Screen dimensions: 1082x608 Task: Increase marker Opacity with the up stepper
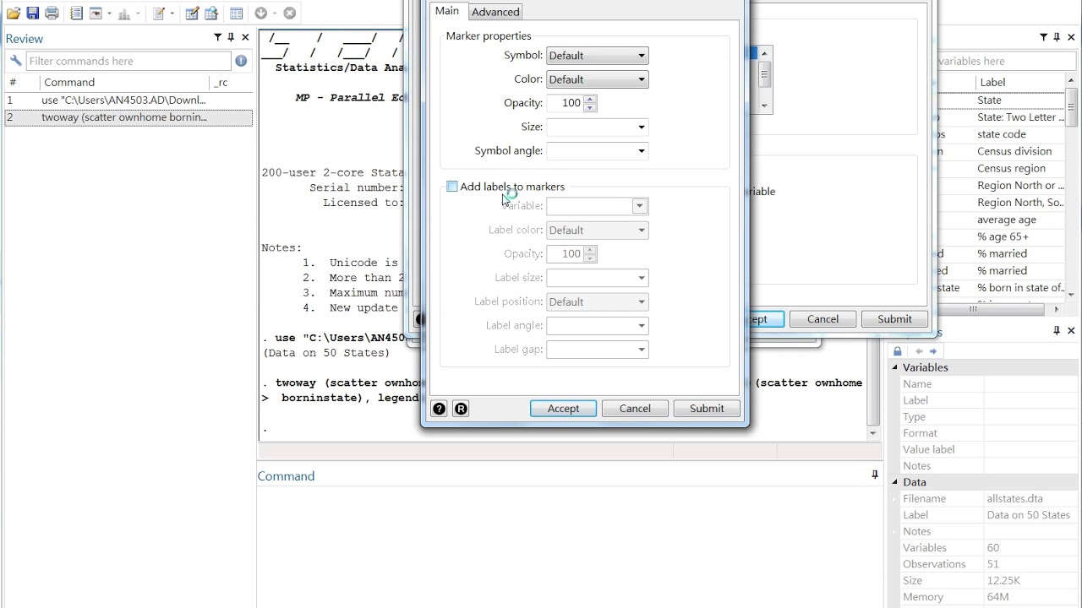point(590,99)
